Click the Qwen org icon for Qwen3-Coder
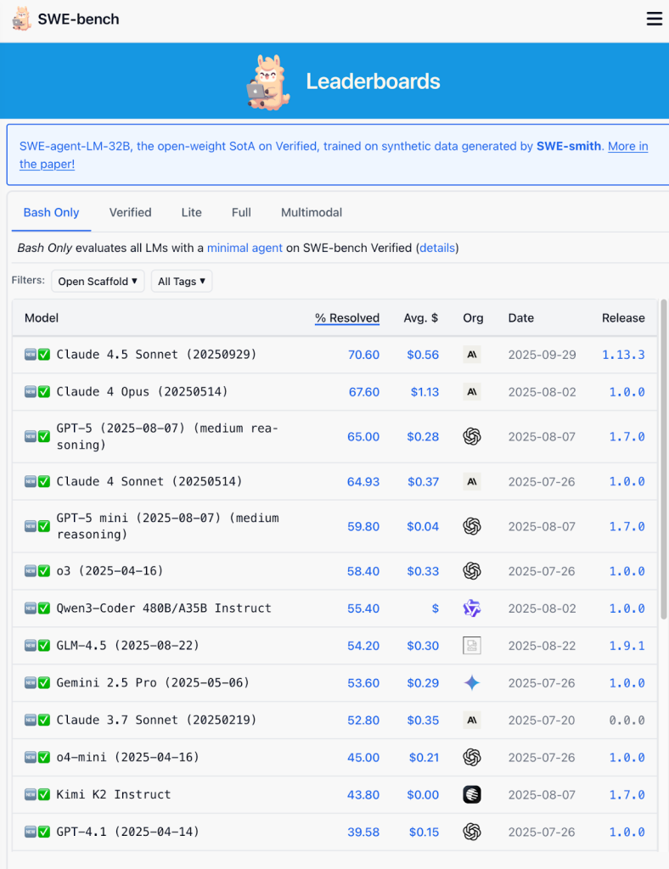This screenshot has height=869, width=669. click(x=472, y=608)
